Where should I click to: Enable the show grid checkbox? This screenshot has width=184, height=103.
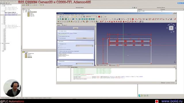pos(59,44)
